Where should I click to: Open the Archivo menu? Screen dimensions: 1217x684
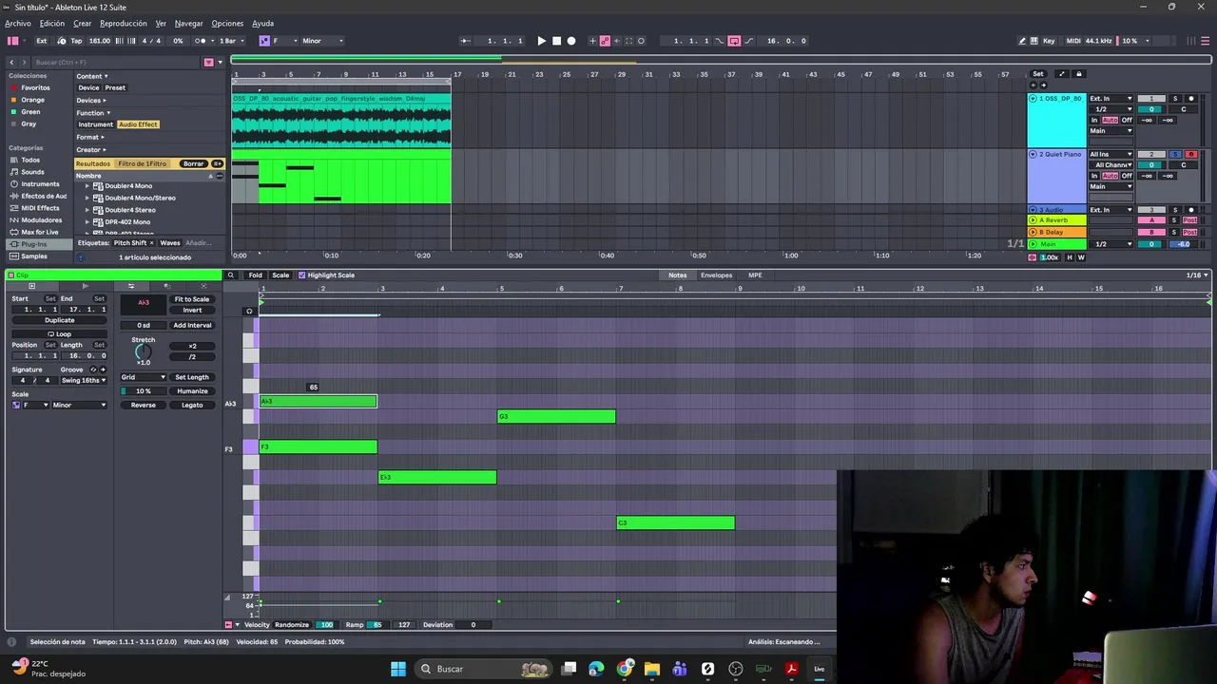[x=18, y=23]
